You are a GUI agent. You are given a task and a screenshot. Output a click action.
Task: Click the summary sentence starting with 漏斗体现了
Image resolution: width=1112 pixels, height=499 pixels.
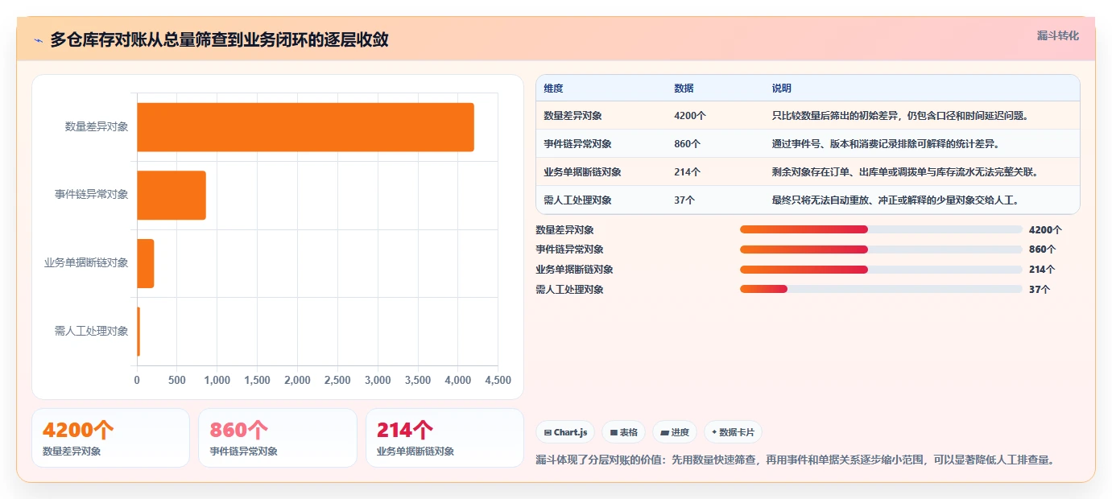pyautogui.click(x=796, y=460)
